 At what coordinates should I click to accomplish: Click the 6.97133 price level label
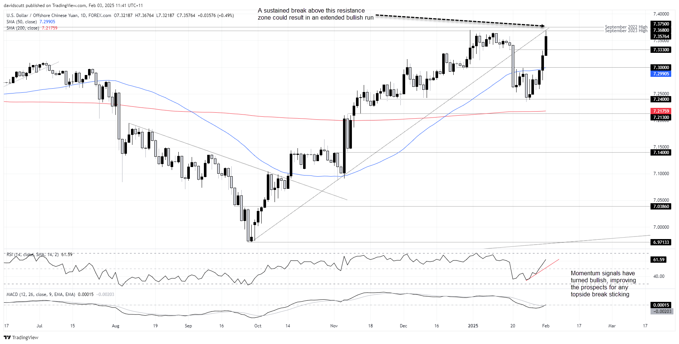coord(661,242)
